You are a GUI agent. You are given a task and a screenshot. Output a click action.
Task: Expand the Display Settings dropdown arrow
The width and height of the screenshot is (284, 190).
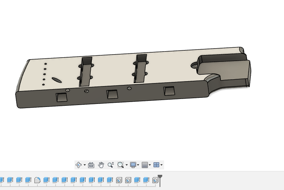click(138, 165)
